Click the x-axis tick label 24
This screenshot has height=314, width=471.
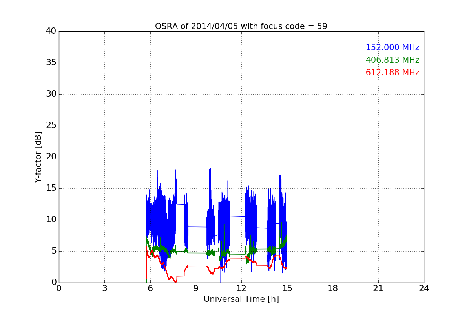[x=424, y=288]
